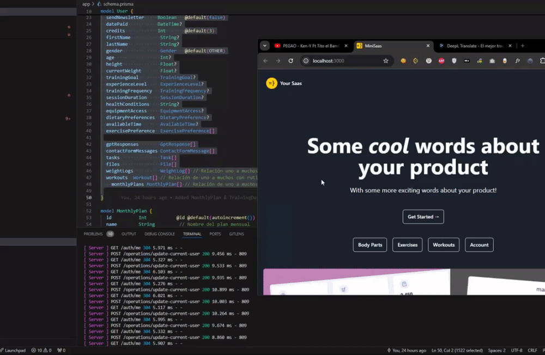This screenshot has width=545, height=355.
Task: Click line 52 'model MonthlyPlan' code
Action: pyautogui.click(x=126, y=211)
